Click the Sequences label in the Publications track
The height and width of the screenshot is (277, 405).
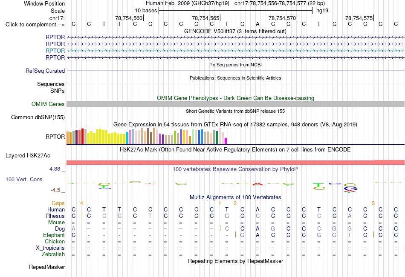[51, 84]
